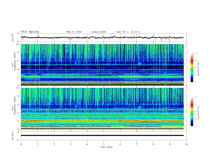Click the "-3" tick on upper colorbar
This screenshot has height=162, width=210.
(195, 53)
